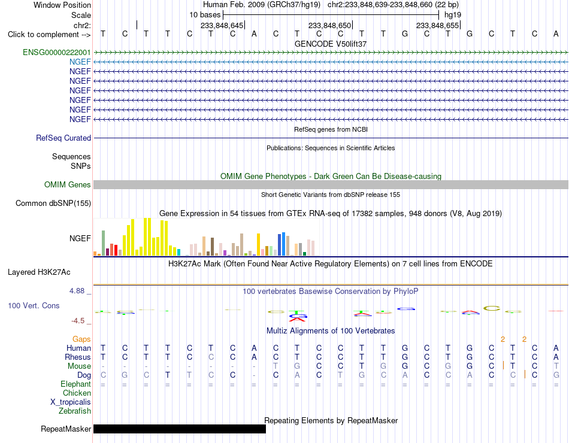The image size is (569, 443).
Task: Click the 'Click to complement -->' label
Action: (49, 35)
